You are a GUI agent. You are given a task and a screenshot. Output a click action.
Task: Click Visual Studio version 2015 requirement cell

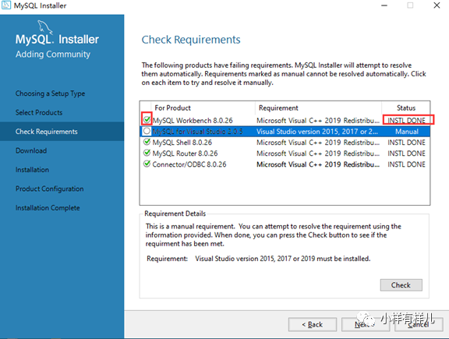point(317,132)
